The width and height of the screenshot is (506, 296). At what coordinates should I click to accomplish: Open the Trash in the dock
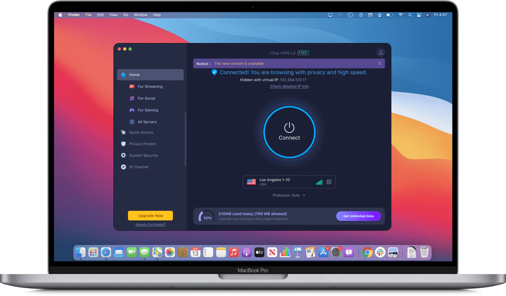[424, 252]
